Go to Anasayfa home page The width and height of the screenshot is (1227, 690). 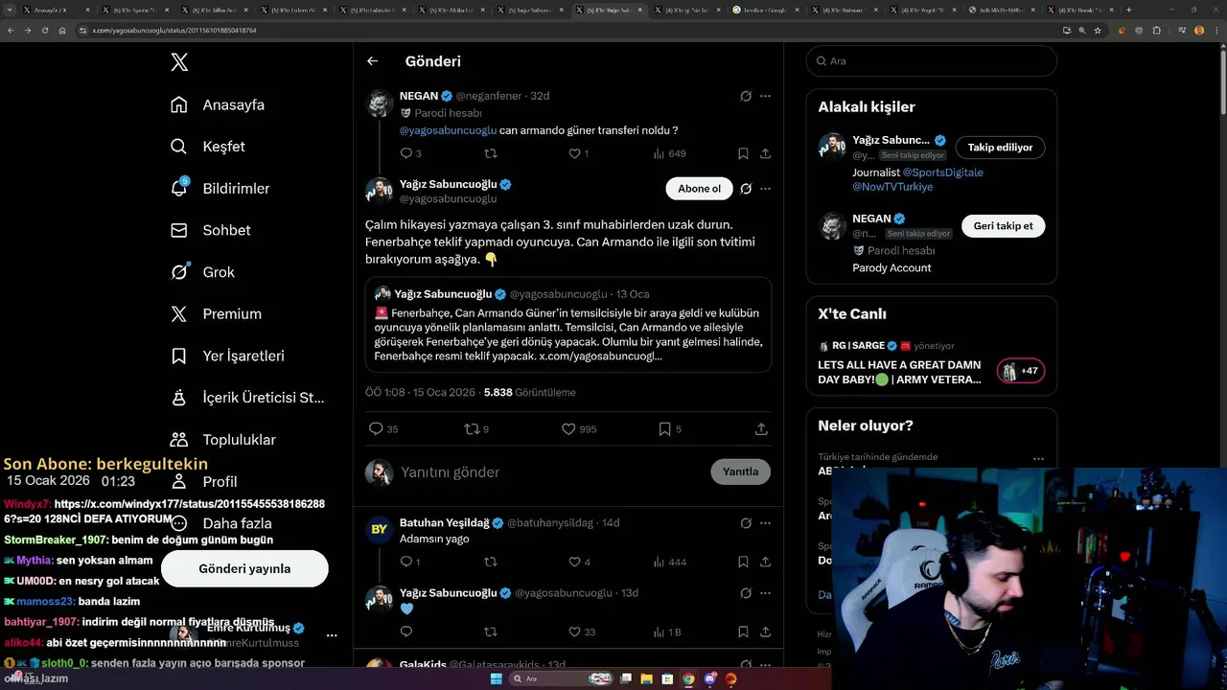[218, 104]
